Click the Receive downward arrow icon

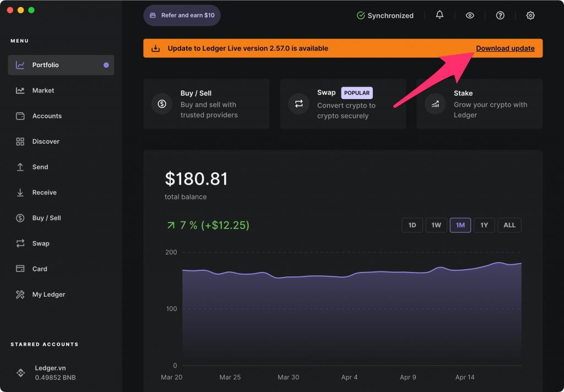pyautogui.click(x=20, y=192)
